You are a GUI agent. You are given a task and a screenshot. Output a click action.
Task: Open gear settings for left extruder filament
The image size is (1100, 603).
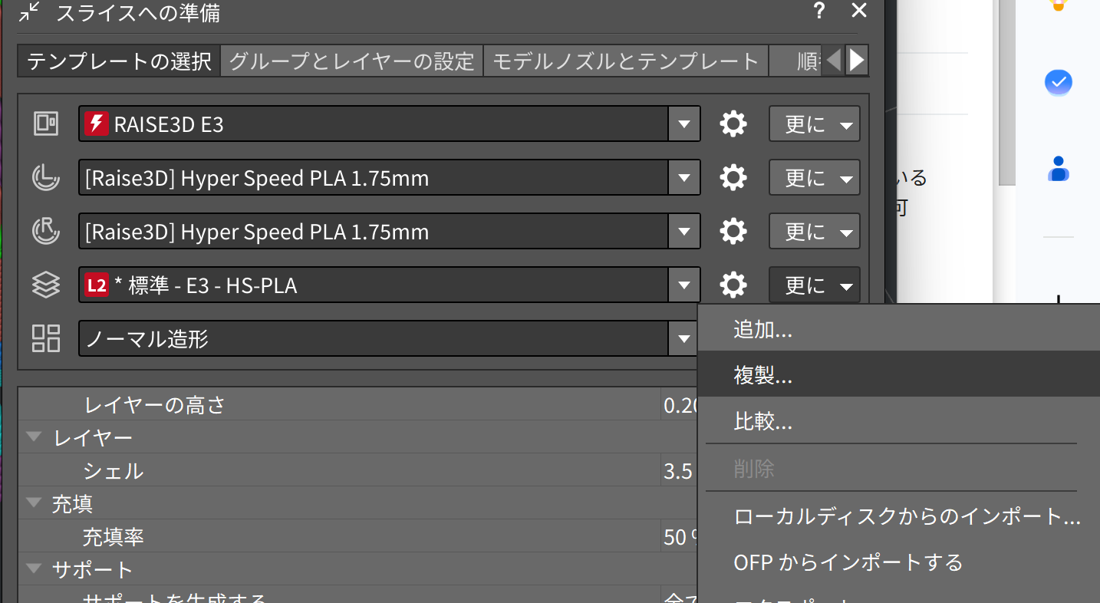click(x=733, y=177)
